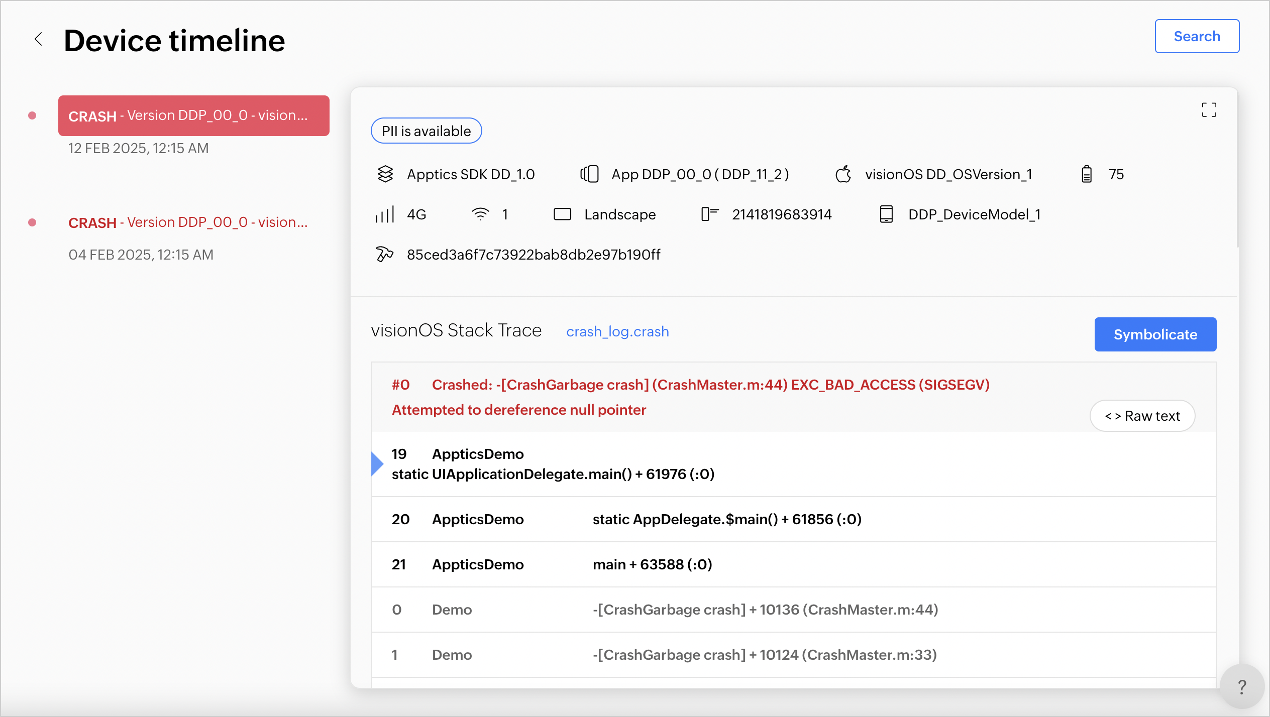The image size is (1270, 717).
Task: Open the crash_log.crash file link
Action: click(617, 331)
